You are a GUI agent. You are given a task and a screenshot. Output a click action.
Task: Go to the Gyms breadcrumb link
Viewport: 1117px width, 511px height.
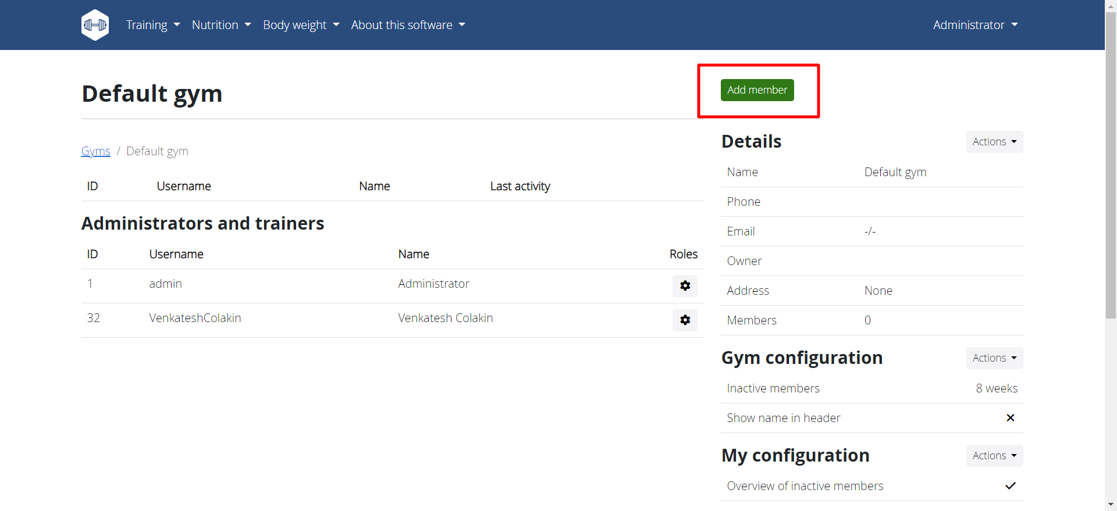[95, 151]
